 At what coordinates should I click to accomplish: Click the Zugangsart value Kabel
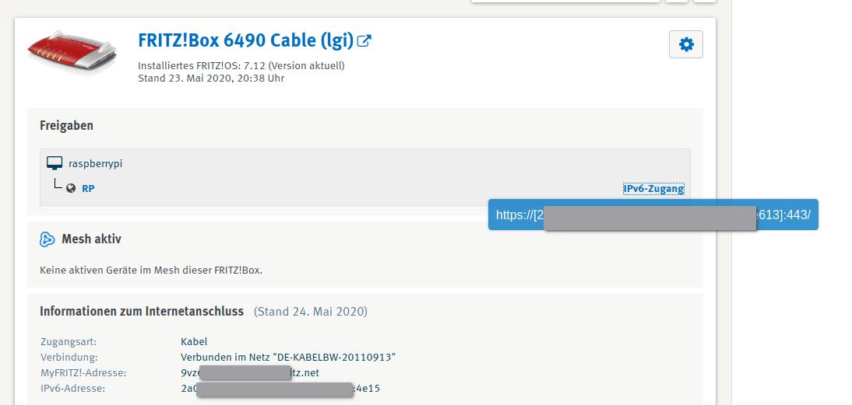(194, 341)
